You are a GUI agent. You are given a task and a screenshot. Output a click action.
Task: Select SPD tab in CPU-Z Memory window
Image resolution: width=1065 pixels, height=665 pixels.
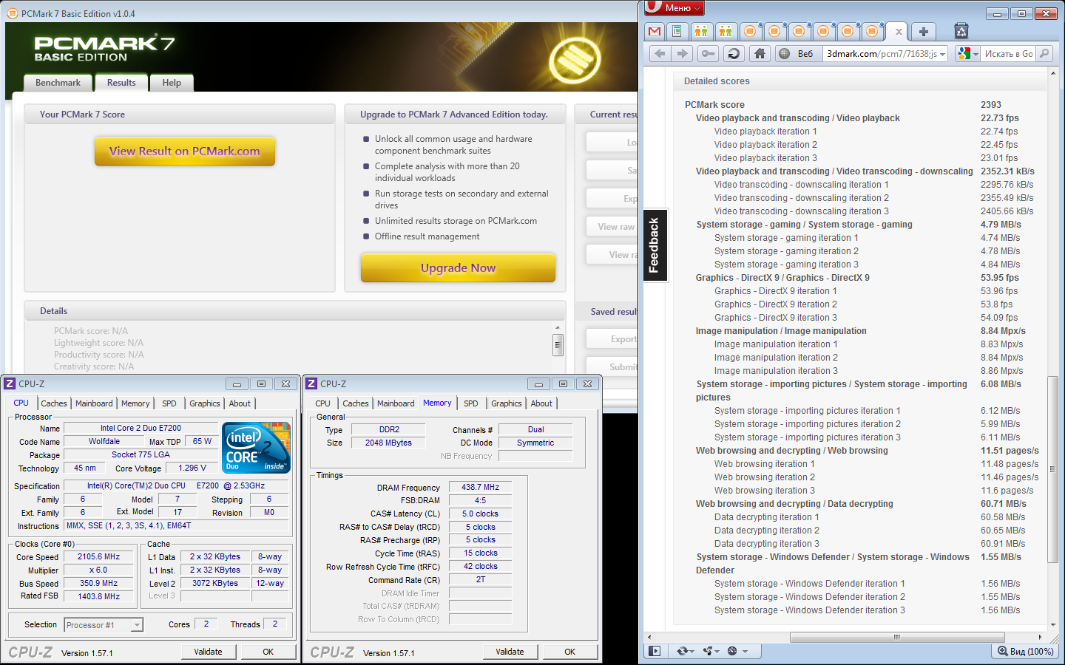point(471,403)
